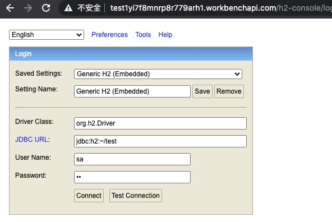This screenshot has height=222, width=332.
Task: Click the browser forward arrow
Action: (28, 8)
